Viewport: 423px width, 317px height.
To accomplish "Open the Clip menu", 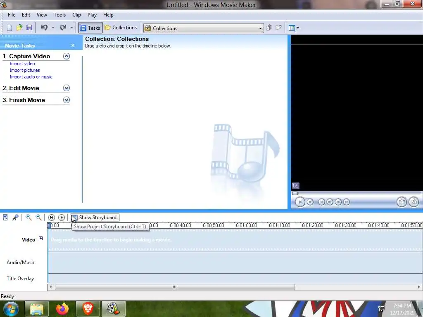I will pyautogui.click(x=76, y=15).
